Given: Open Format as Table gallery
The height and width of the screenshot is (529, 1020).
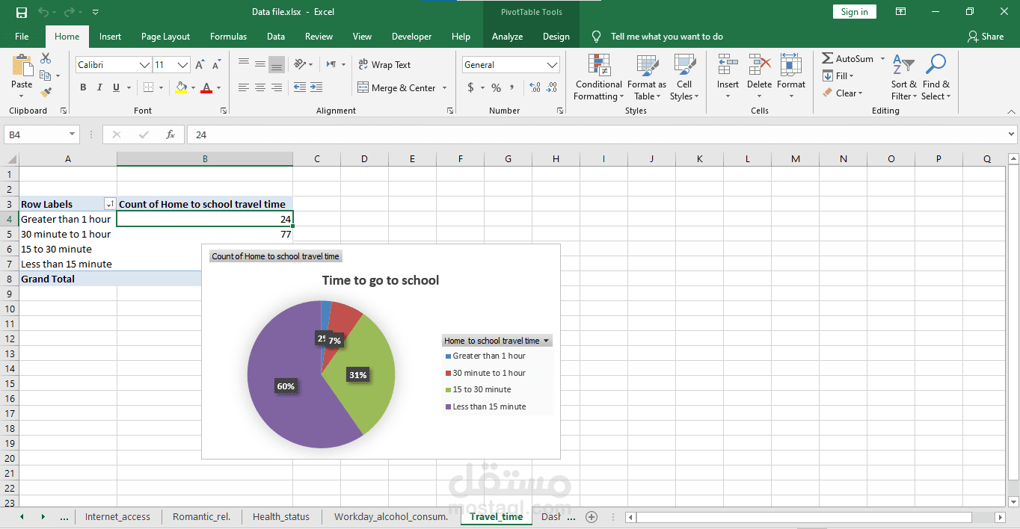Looking at the screenshot, I should click(647, 77).
